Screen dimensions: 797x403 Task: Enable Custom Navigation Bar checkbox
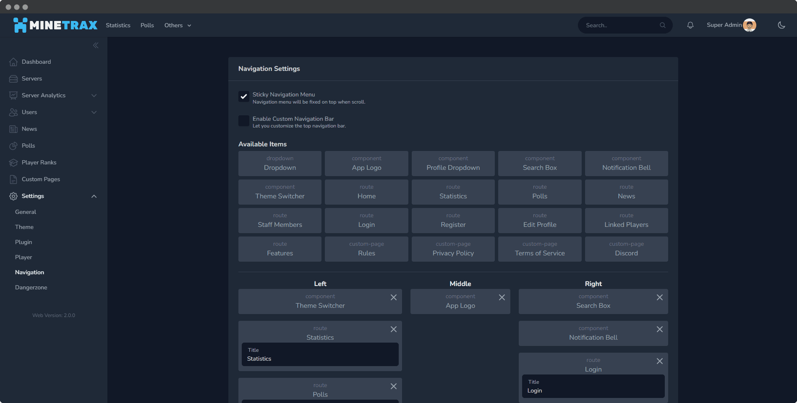tap(244, 121)
